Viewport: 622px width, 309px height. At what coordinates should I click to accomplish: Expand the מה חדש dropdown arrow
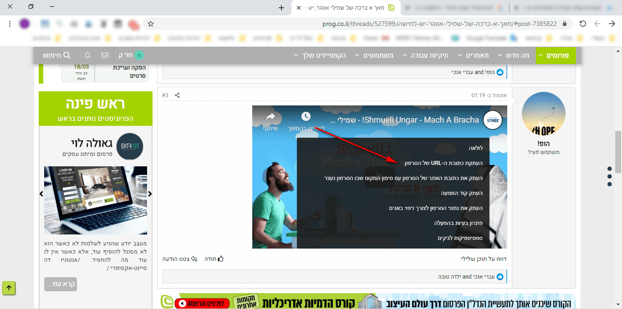point(500,55)
